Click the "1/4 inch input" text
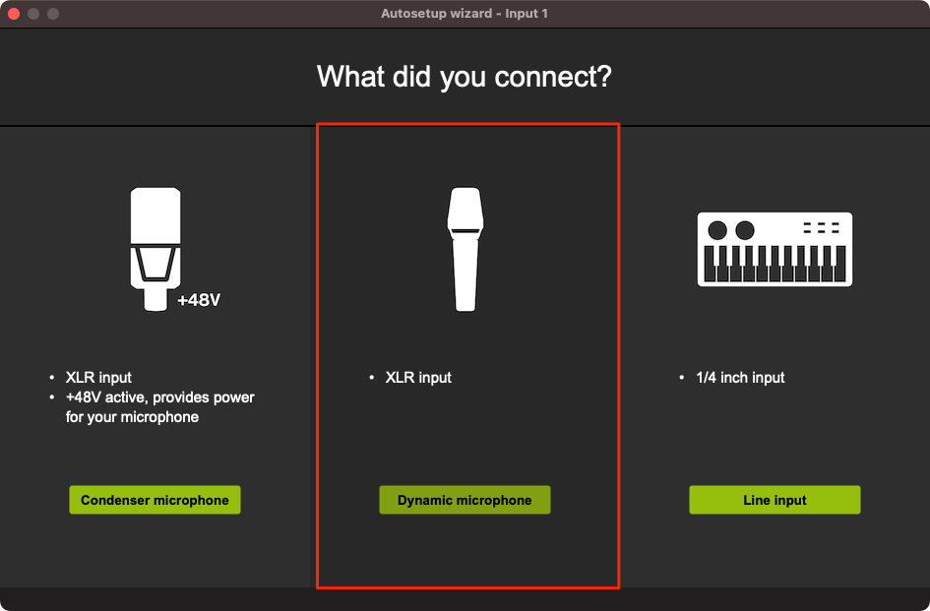This screenshot has height=611, width=930. [x=740, y=378]
